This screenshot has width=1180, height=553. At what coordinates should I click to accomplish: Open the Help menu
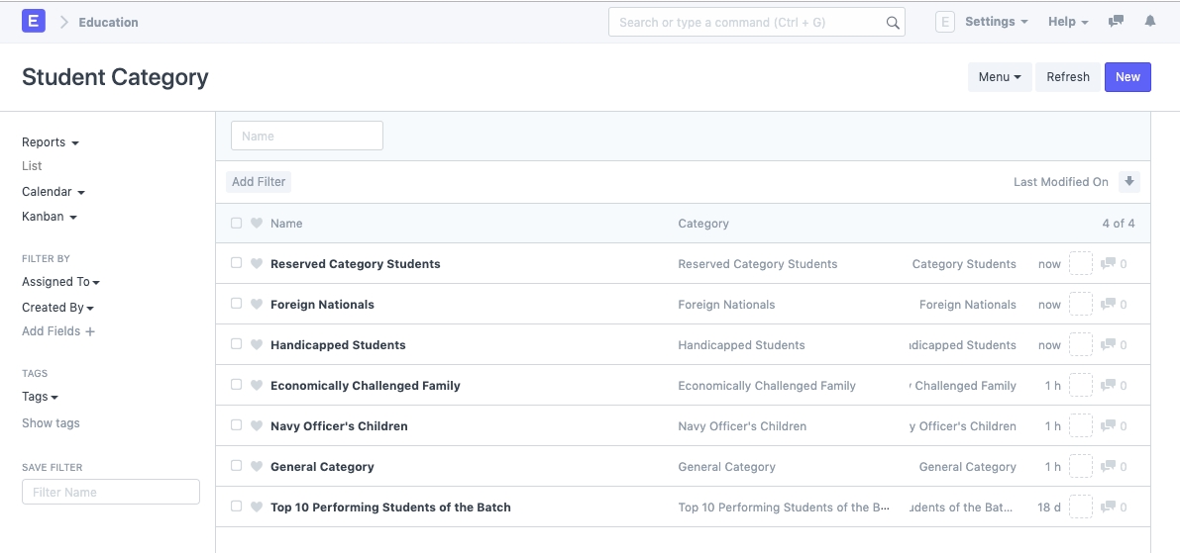coord(1067,22)
